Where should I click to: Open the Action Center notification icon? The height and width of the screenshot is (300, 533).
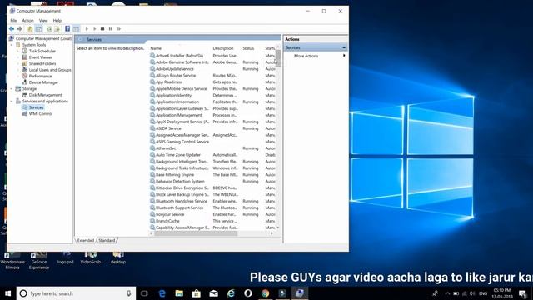point(522,293)
